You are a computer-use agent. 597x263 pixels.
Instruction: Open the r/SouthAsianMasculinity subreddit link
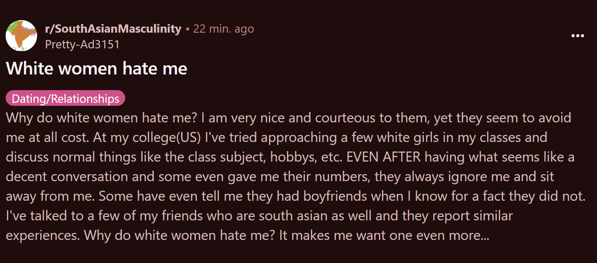pos(113,29)
